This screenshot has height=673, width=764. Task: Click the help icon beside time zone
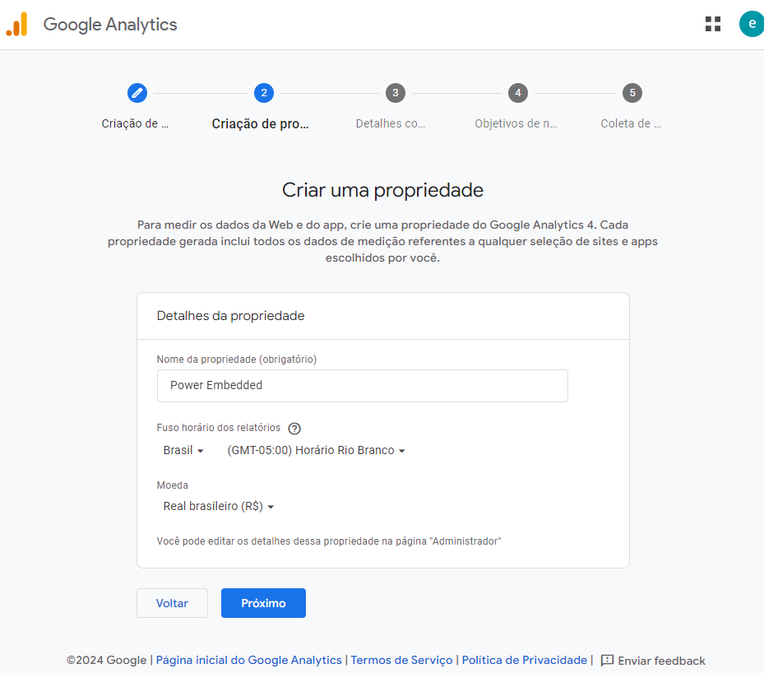[294, 429]
